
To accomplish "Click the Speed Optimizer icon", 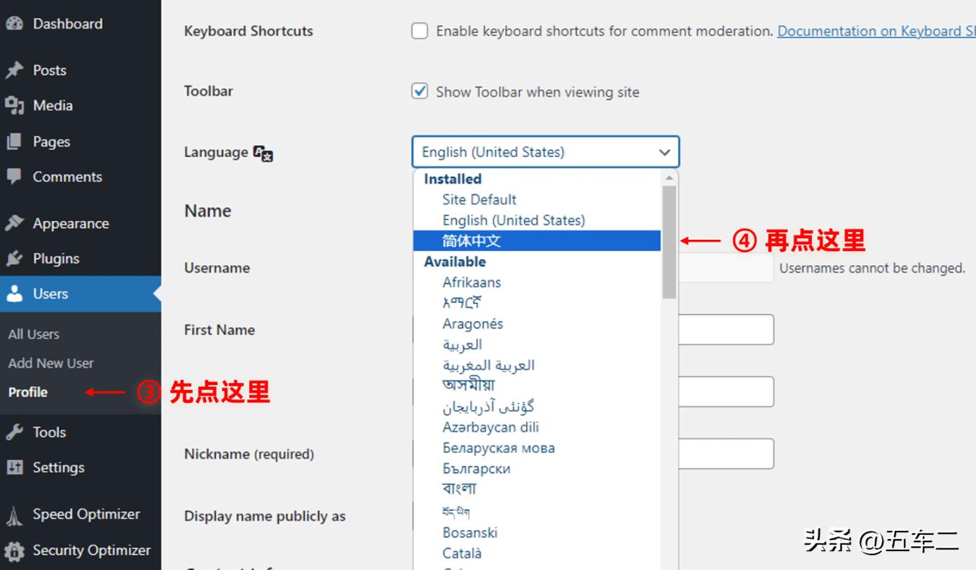I will pos(14,515).
